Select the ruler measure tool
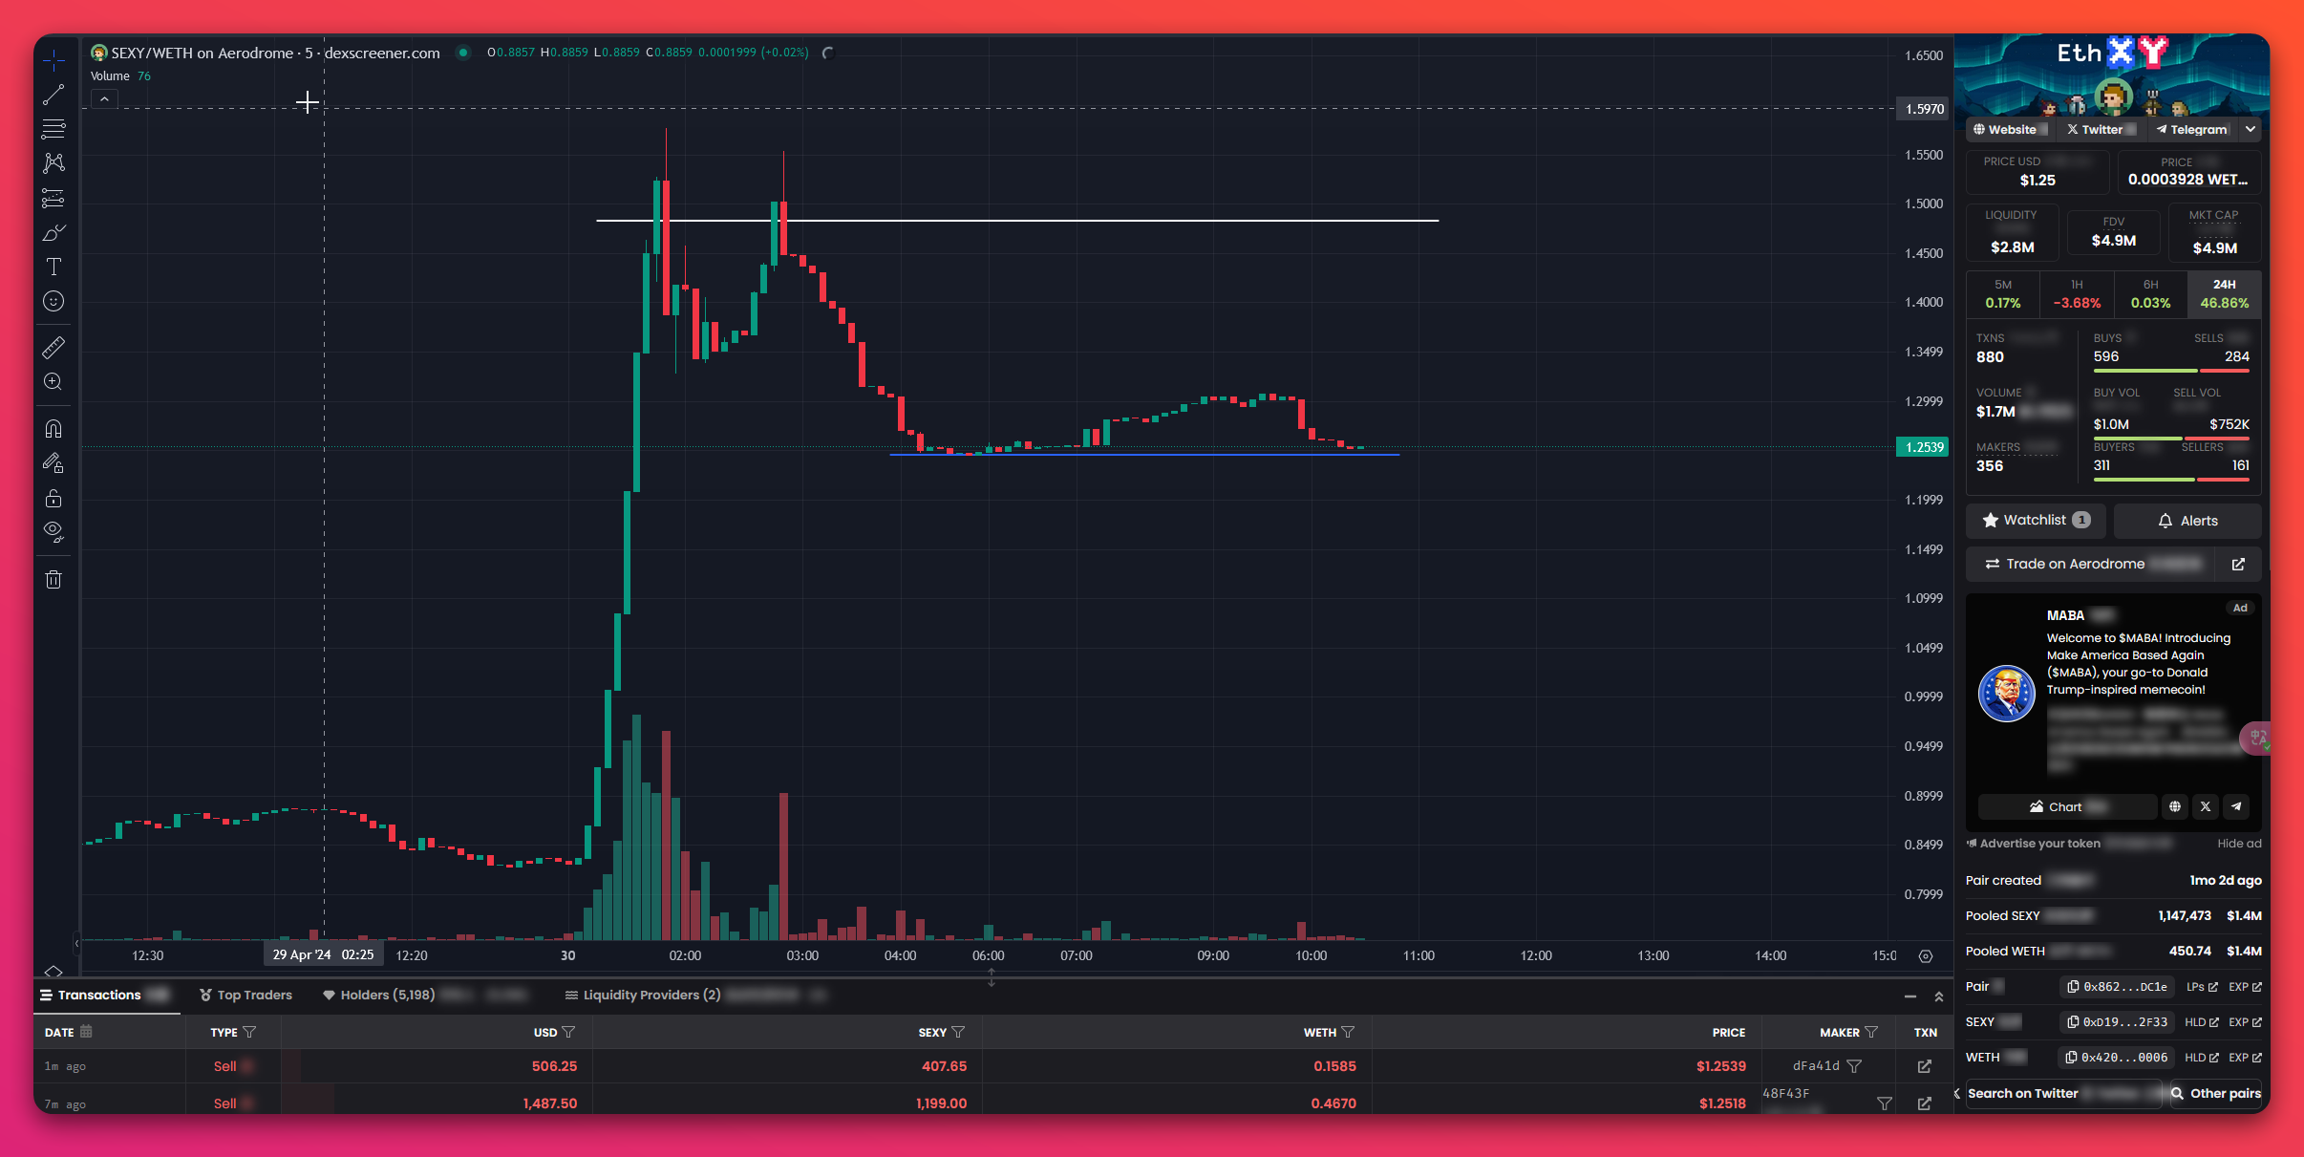The image size is (2304, 1157). pos(53,347)
